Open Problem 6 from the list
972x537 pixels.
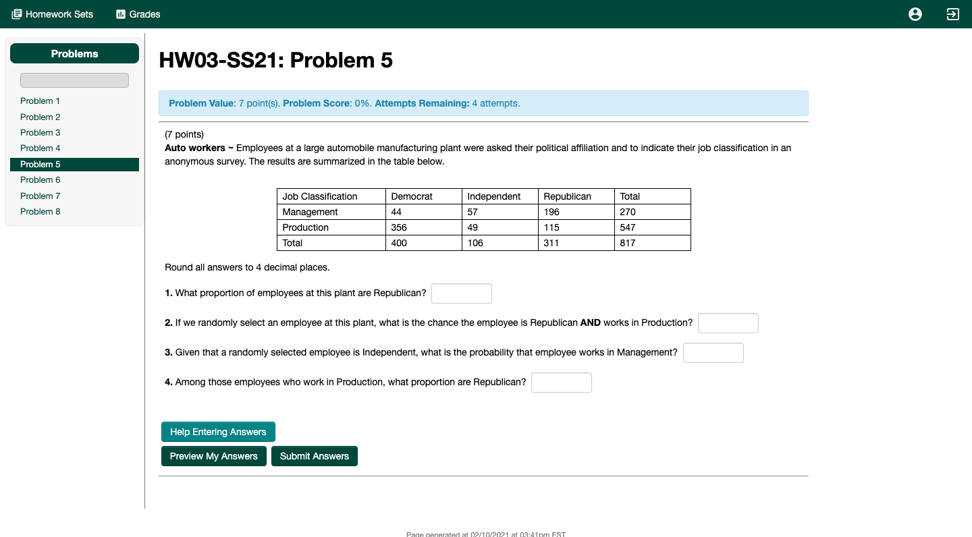point(40,179)
